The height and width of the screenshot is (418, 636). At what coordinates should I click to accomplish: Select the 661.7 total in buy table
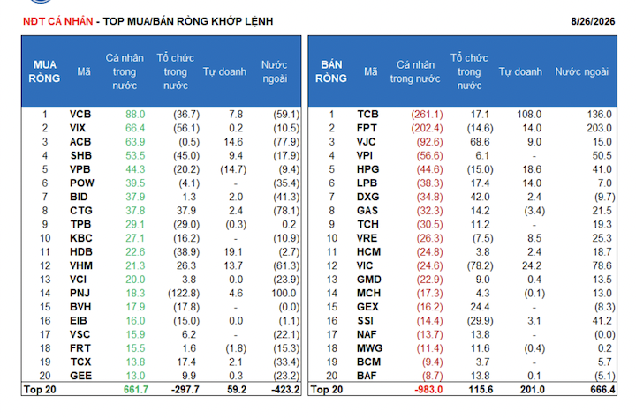(x=136, y=390)
